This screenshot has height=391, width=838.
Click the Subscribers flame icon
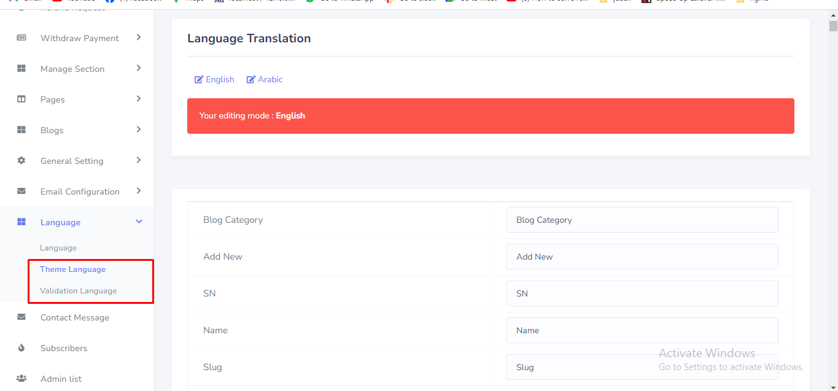coord(21,348)
